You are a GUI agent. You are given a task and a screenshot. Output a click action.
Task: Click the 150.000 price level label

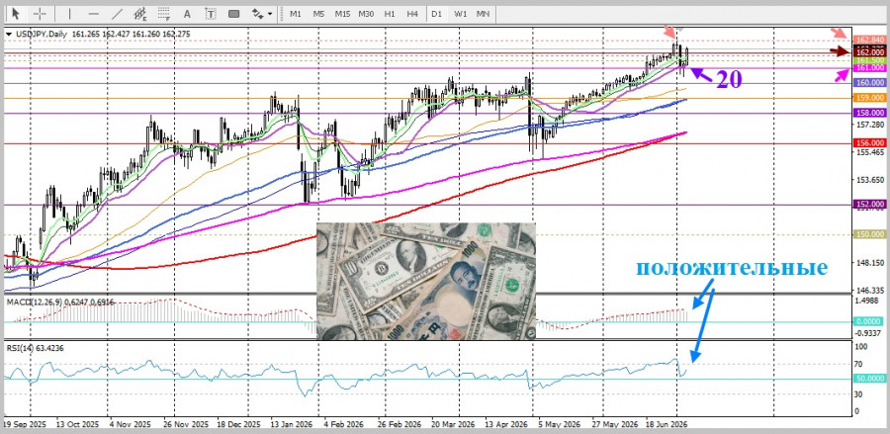(870, 234)
